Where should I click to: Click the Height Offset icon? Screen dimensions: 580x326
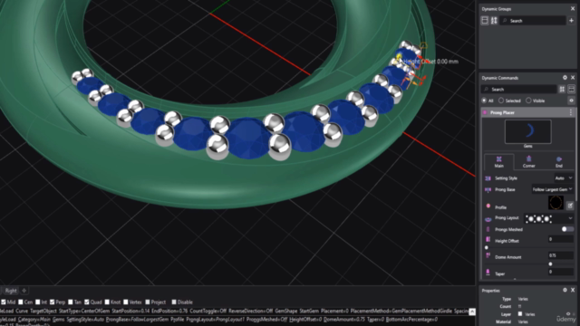point(488,239)
